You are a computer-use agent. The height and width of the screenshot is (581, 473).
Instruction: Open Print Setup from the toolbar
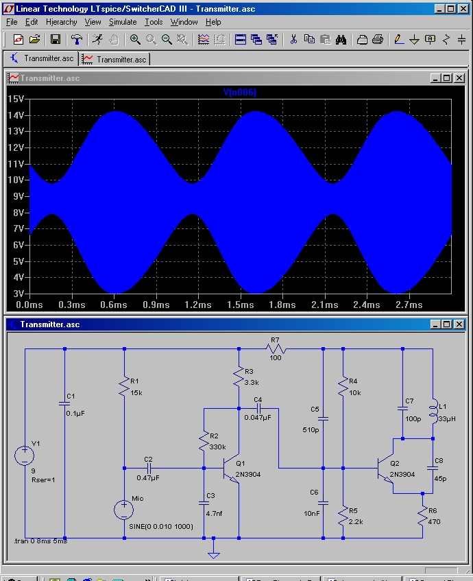click(x=362, y=39)
